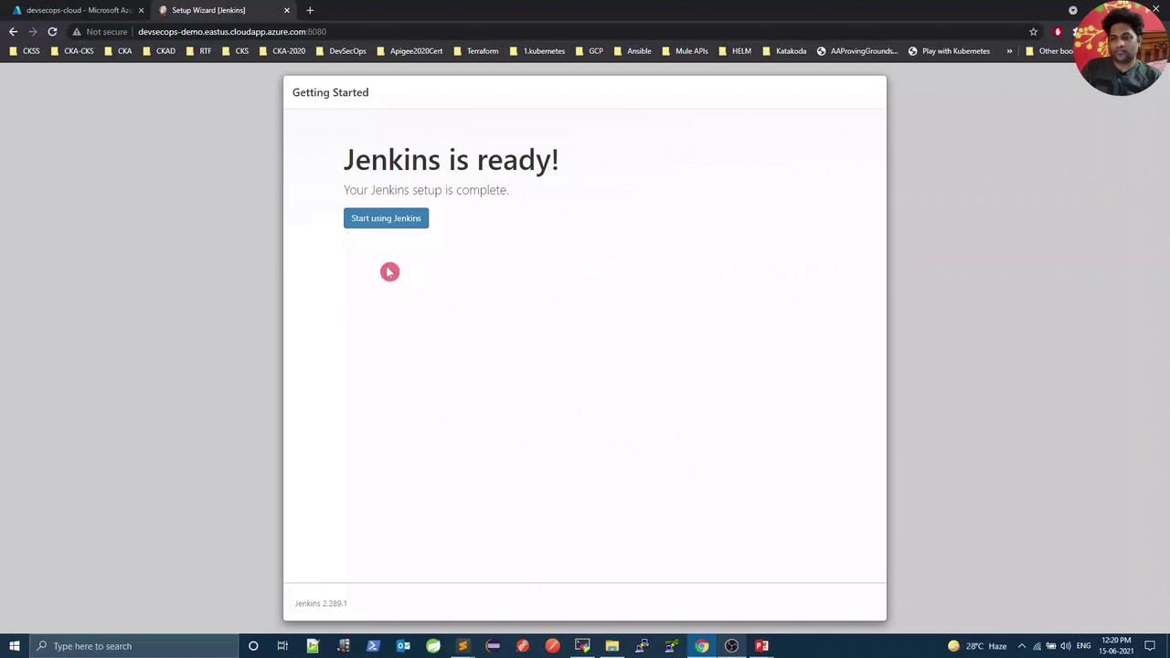The height and width of the screenshot is (658, 1170).
Task: Click the Not secure warning icon
Action: point(77,32)
